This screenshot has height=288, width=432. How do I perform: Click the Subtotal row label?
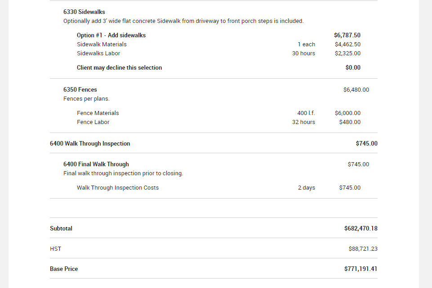[x=61, y=229]
